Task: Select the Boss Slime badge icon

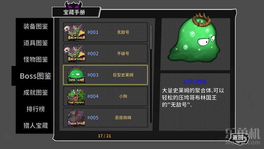Action: [x=76, y=75]
